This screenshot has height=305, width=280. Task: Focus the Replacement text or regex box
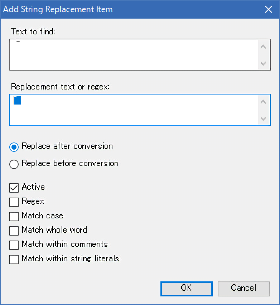(x=134, y=110)
